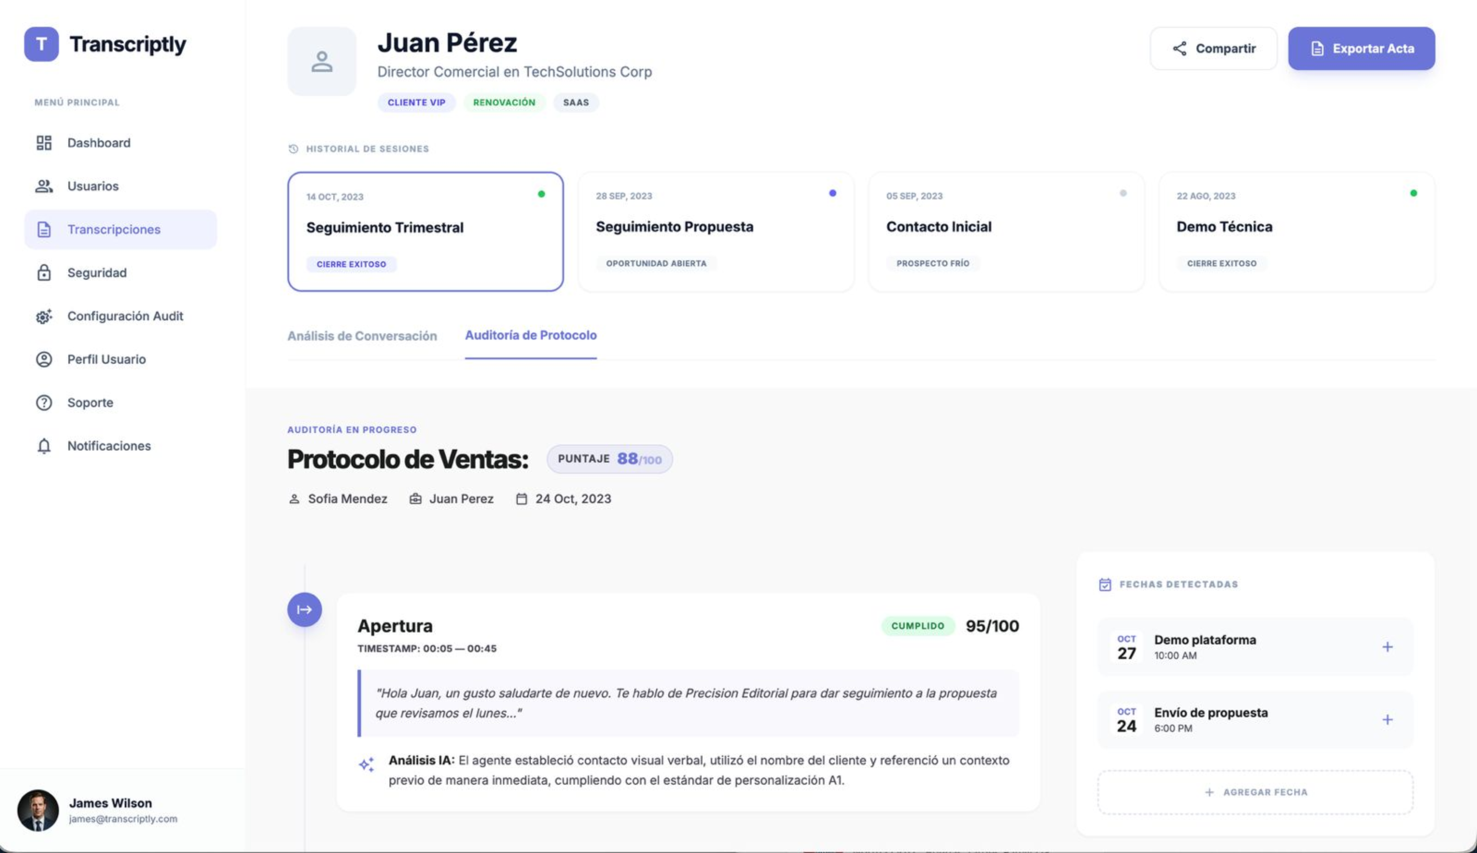
Task: Click the Transcripciones document icon
Action: tap(44, 230)
